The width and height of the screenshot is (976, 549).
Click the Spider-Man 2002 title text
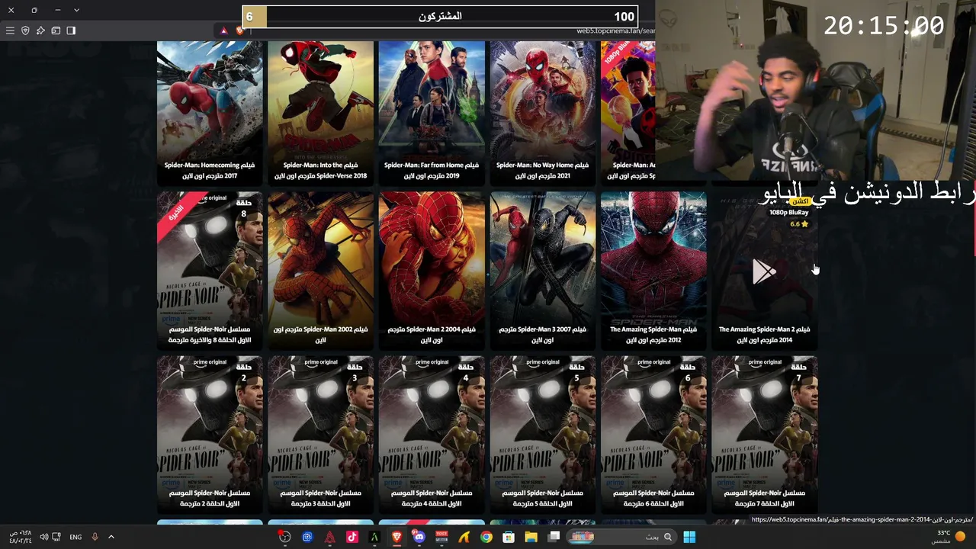pos(320,335)
